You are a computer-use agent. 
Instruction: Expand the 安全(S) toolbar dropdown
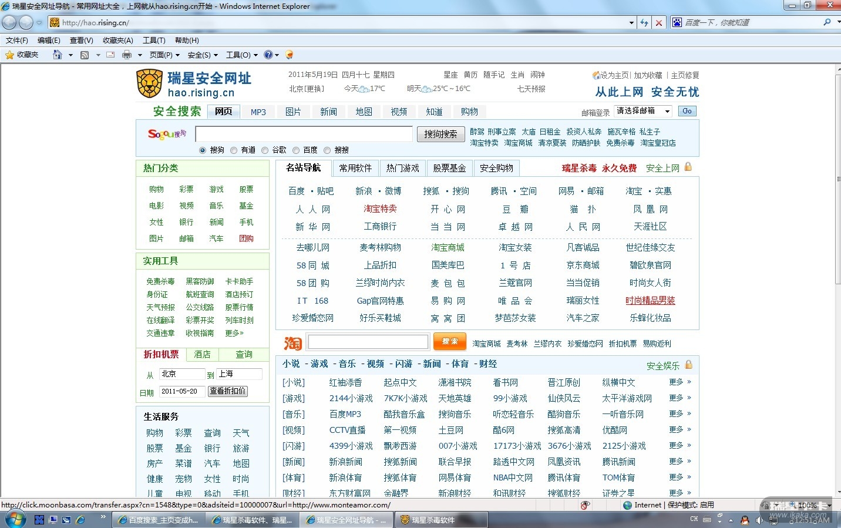pos(203,55)
